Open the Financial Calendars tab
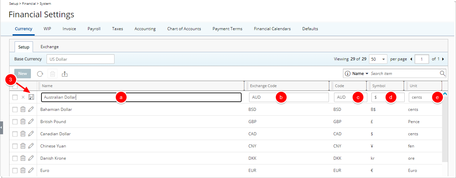This screenshot has height=178, width=456. point(272,29)
